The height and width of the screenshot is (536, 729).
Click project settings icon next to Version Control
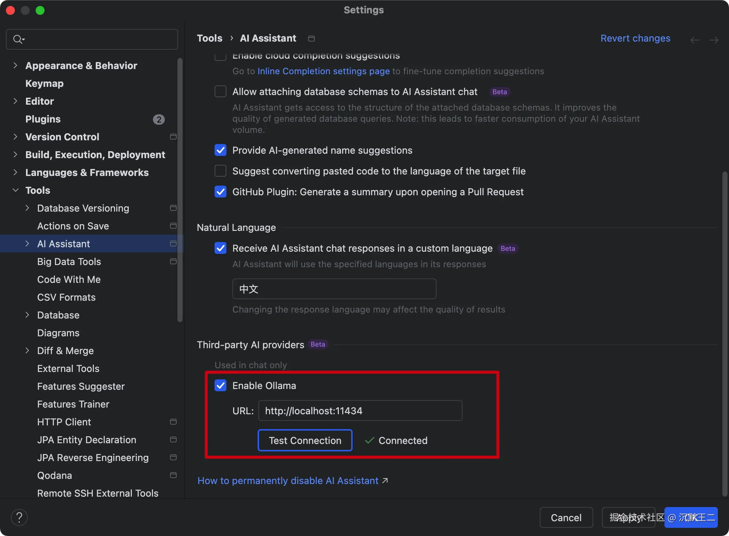click(173, 137)
